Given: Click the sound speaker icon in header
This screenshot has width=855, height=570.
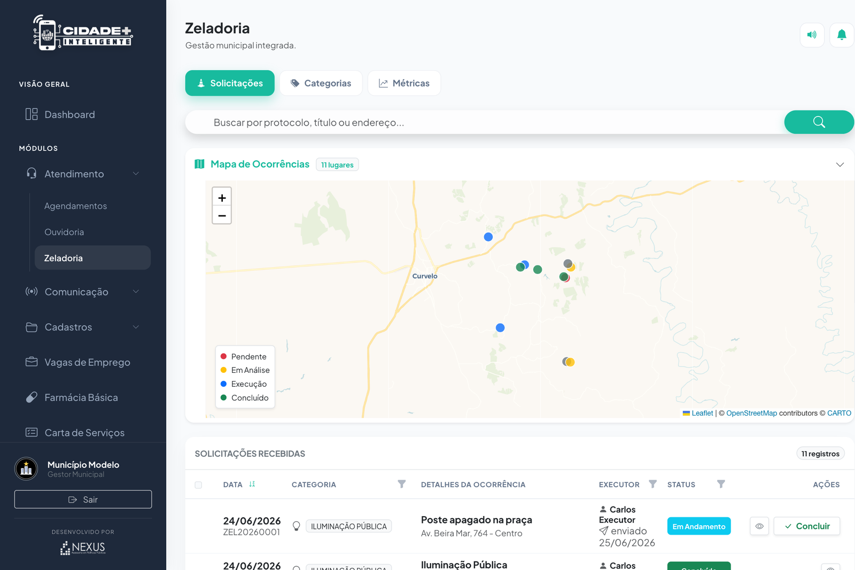Looking at the screenshot, I should point(812,35).
